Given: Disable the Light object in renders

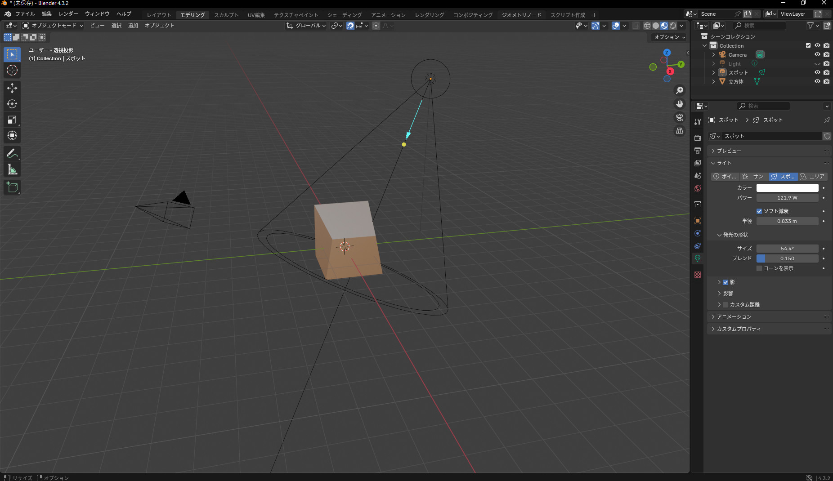Looking at the screenshot, I should [827, 63].
